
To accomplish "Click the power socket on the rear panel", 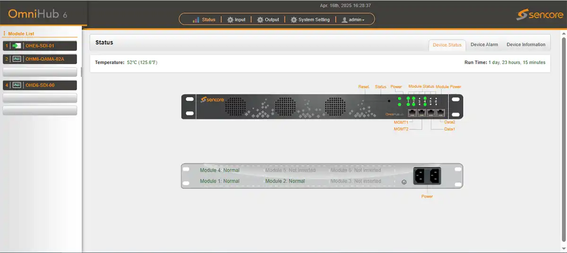I will [x=427, y=176].
